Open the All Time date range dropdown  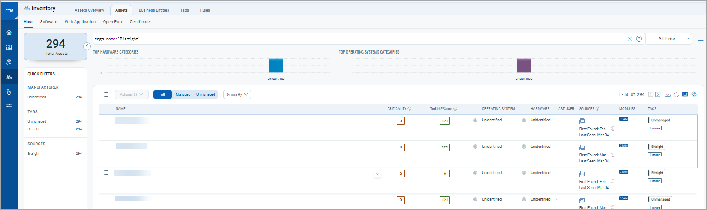(x=669, y=39)
